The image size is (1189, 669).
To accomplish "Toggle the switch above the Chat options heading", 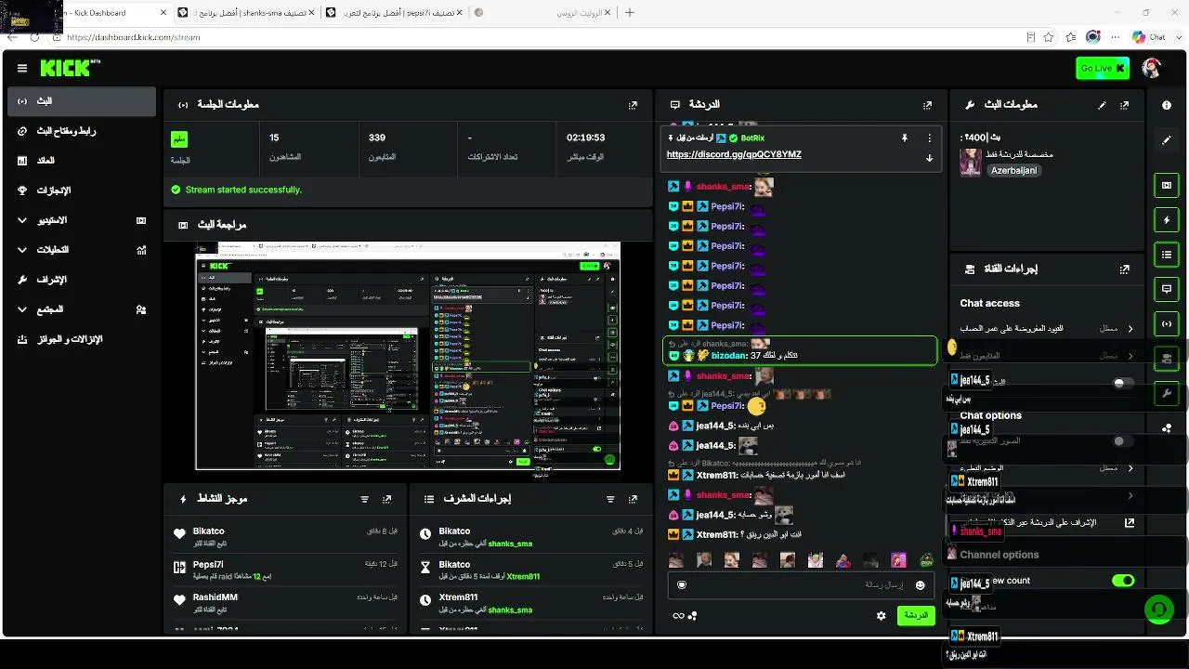I will (1123, 383).
